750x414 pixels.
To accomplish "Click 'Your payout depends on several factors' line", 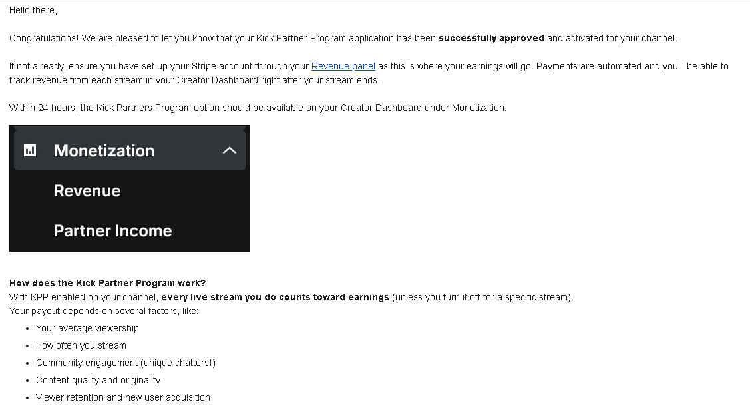I will [104, 311].
